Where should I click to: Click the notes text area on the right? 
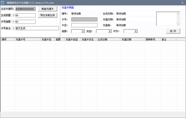click(166, 19)
